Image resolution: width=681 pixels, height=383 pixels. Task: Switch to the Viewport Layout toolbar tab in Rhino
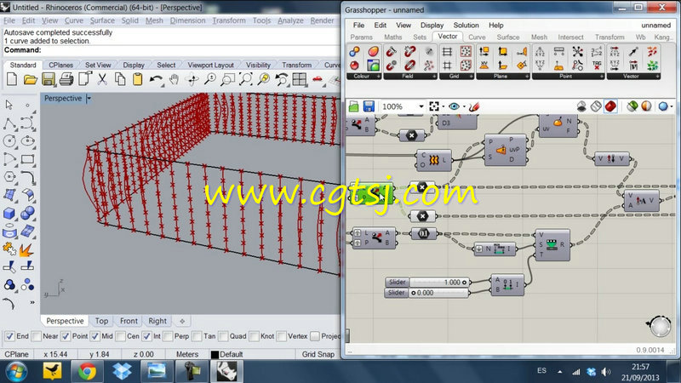[210, 66]
